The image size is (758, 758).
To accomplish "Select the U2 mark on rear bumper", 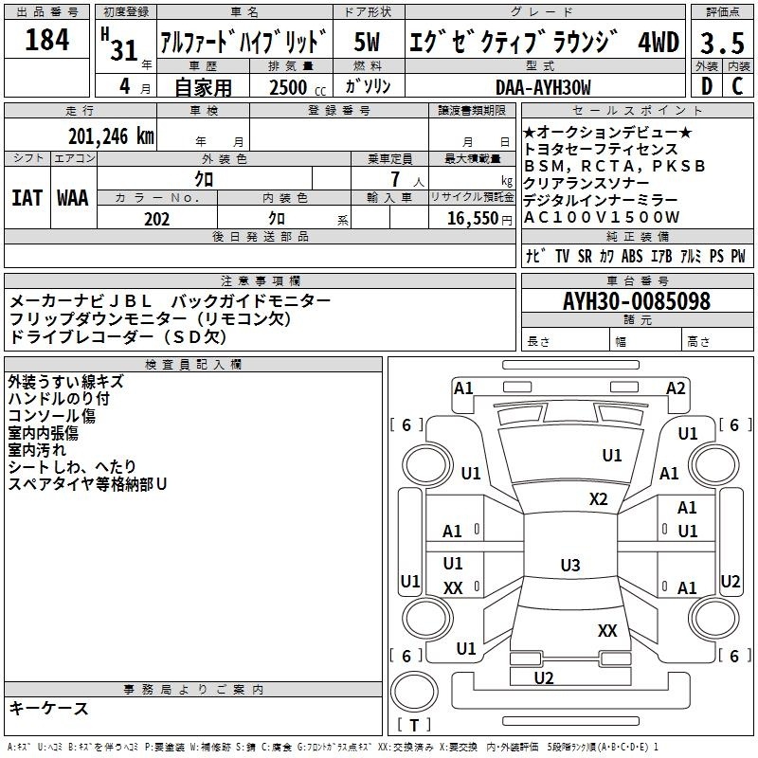I will tap(544, 677).
